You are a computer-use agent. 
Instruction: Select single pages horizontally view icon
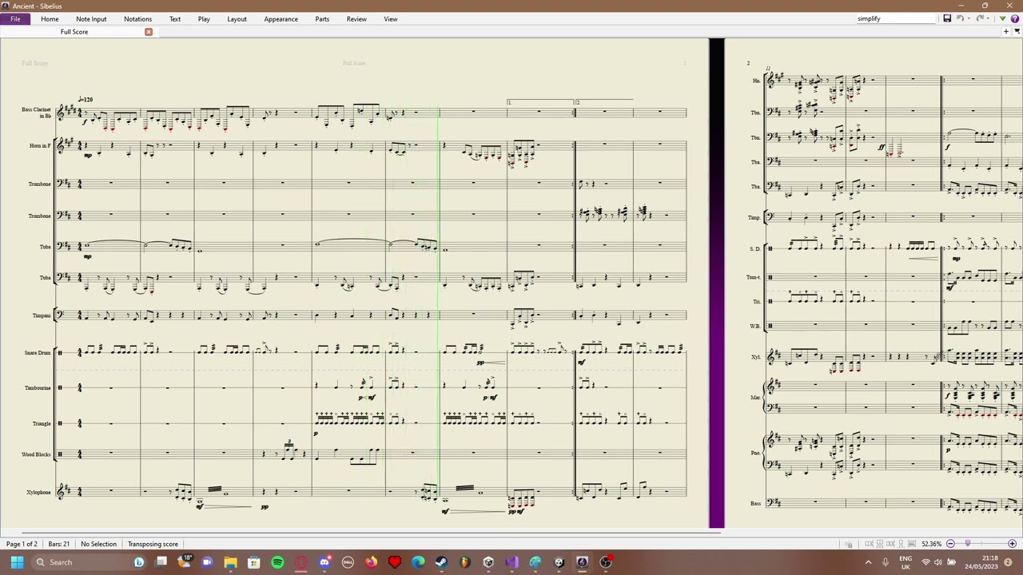click(890, 544)
